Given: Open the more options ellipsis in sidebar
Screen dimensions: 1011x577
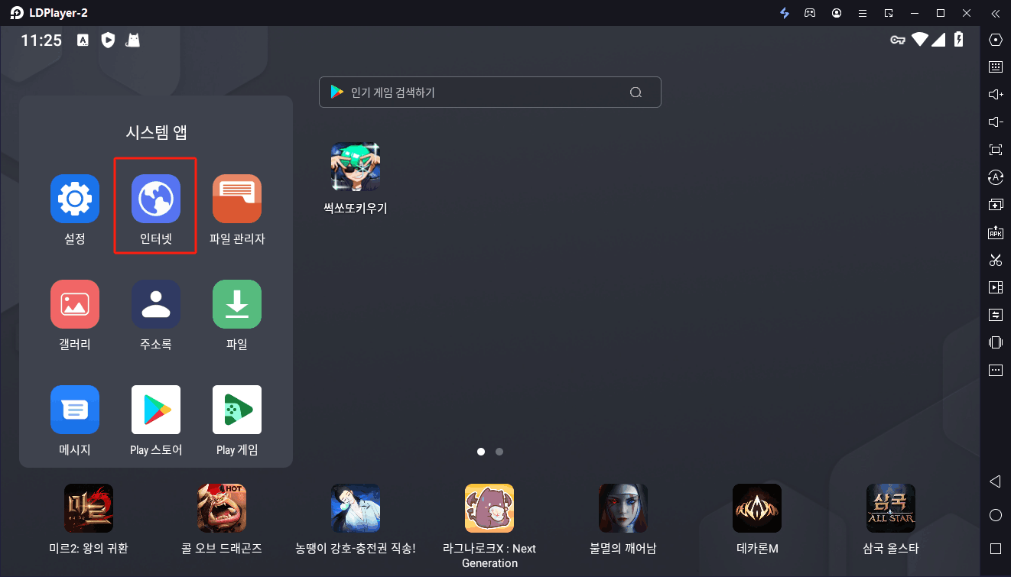Looking at the screenshot, I should point(996,371).
